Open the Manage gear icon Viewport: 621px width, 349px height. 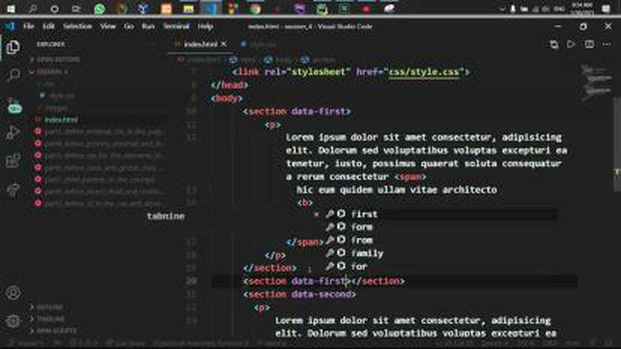pos(13,321)
